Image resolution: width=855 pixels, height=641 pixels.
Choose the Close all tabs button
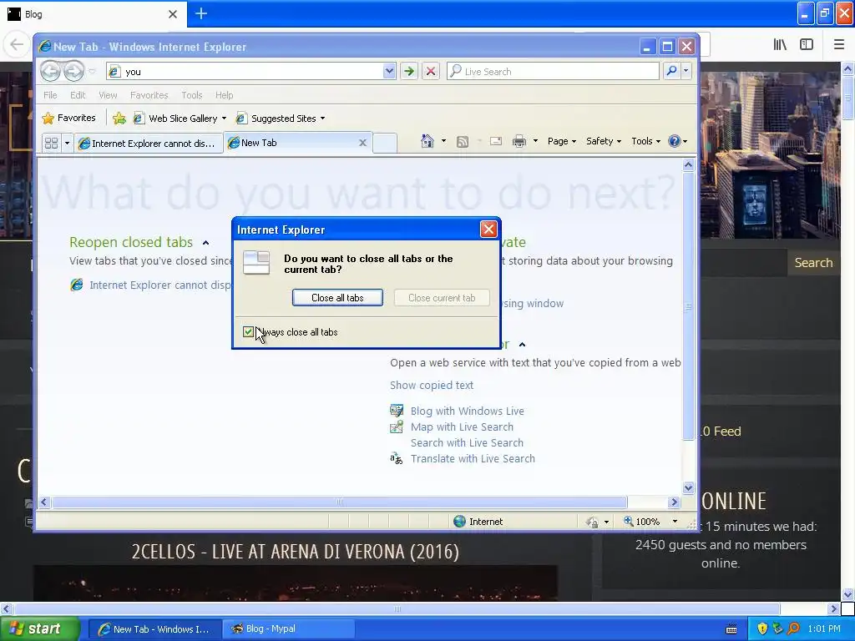click(x=337, y=298)
